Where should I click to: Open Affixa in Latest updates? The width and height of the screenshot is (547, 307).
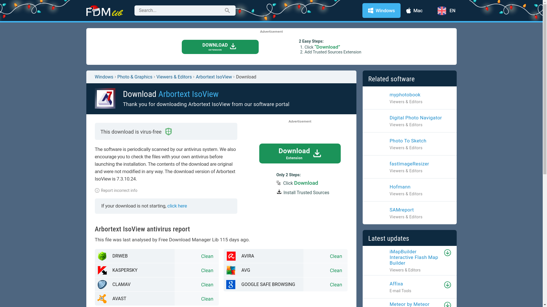[x=396, y=284]
